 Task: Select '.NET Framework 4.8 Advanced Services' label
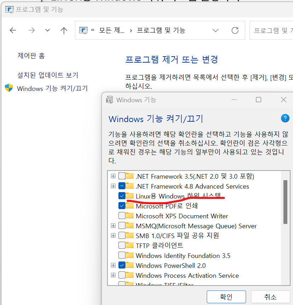192,186
